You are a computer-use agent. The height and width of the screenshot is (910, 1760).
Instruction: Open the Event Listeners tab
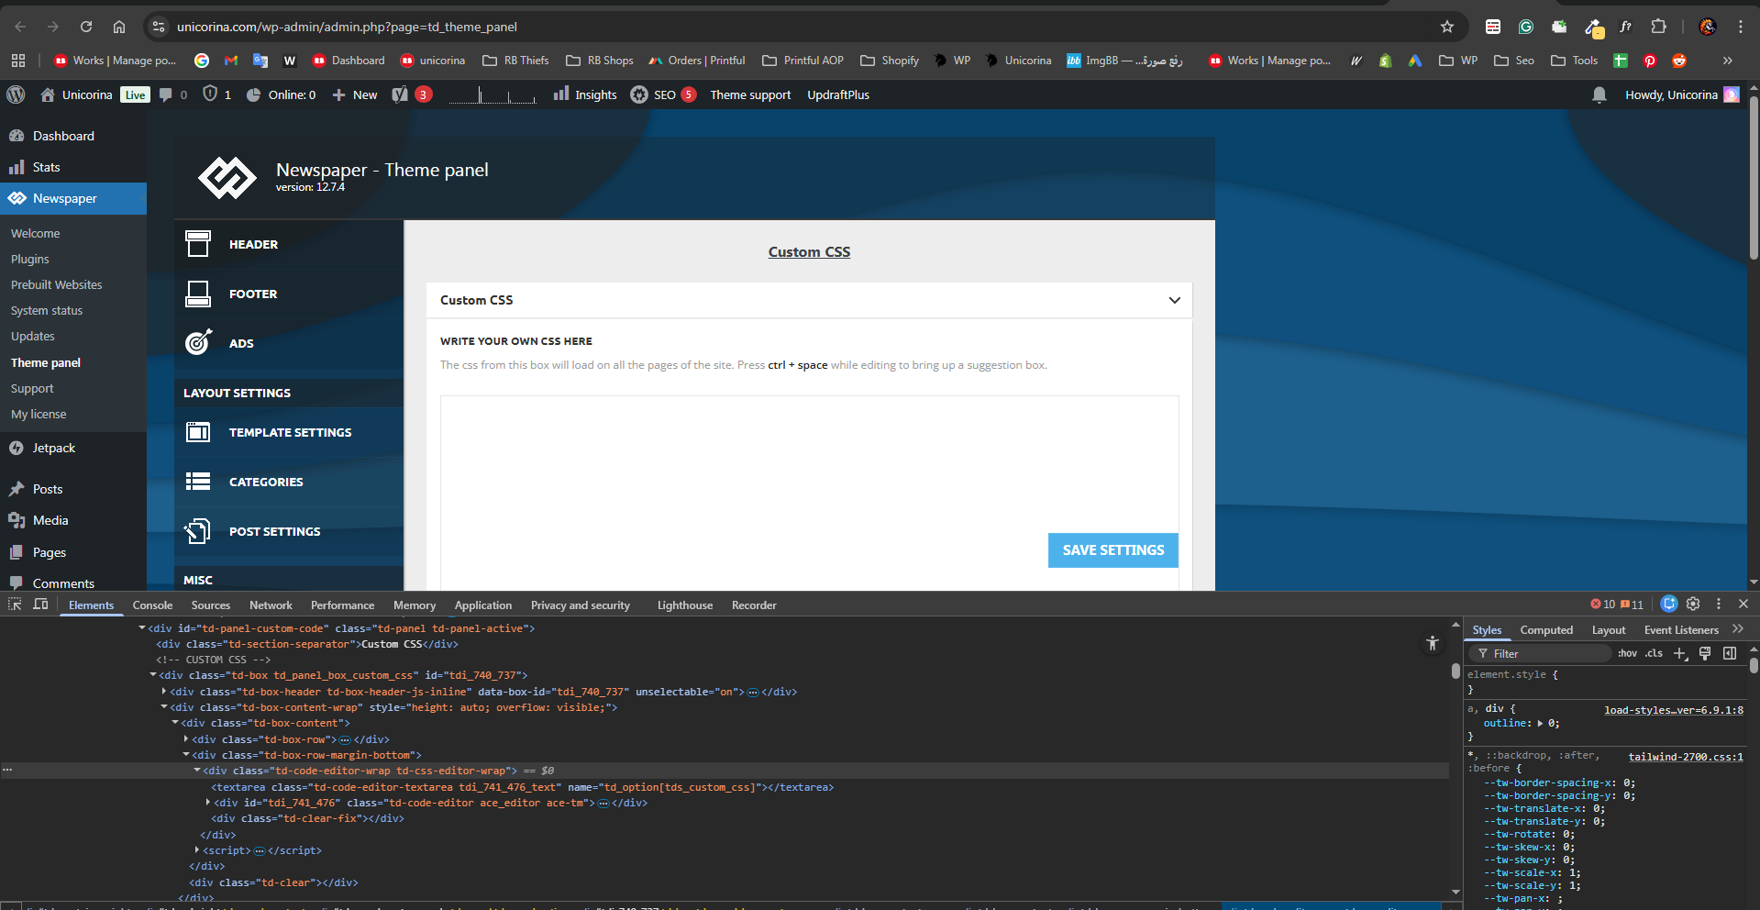(x=1681, y=629)
